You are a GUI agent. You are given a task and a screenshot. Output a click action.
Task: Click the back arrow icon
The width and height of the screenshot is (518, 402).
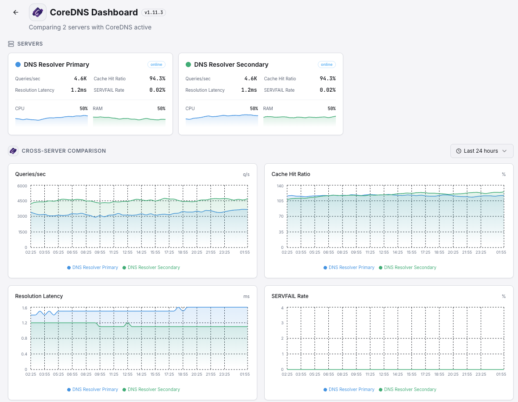click(x=16, y=12)
